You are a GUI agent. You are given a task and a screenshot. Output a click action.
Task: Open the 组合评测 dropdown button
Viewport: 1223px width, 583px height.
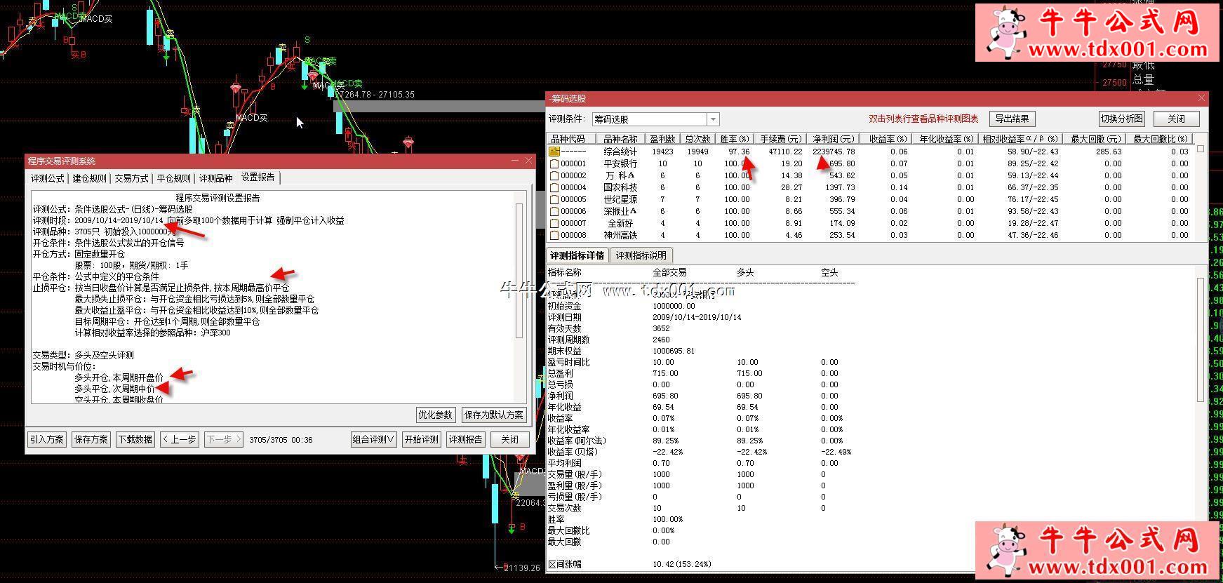coord(373,439)
